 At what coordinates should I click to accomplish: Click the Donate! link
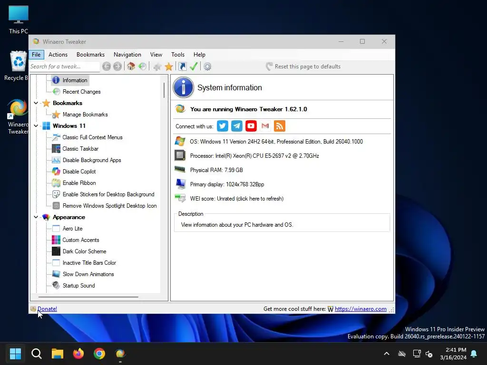47,309
